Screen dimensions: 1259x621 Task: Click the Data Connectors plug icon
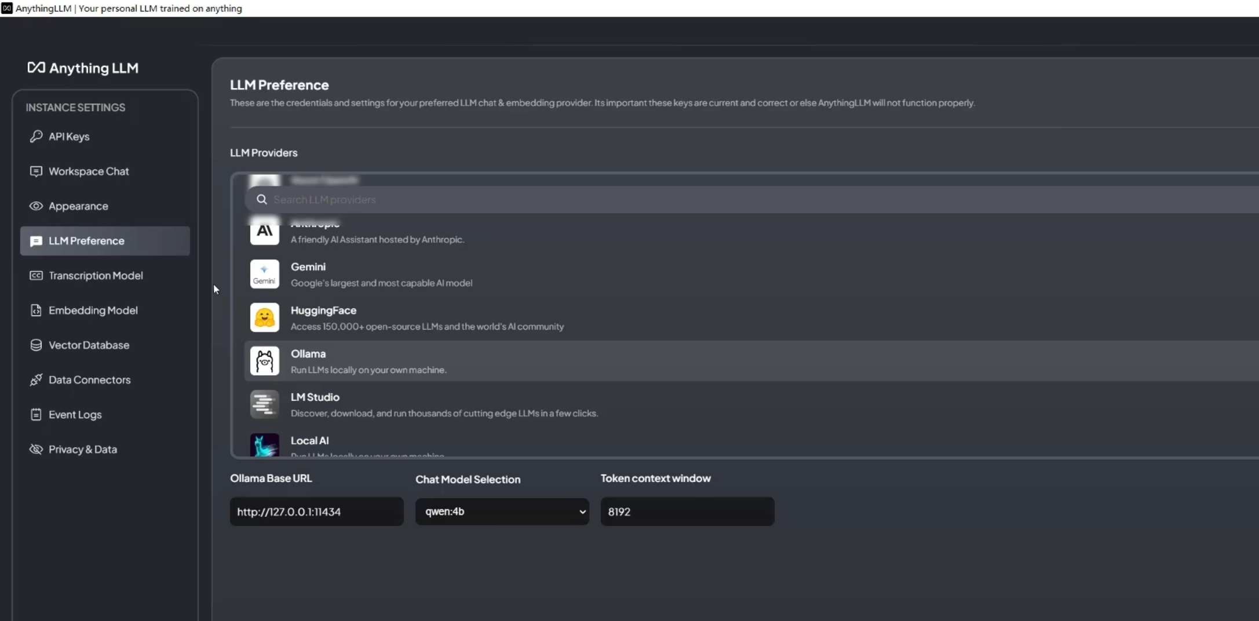(x=36, y=379)
